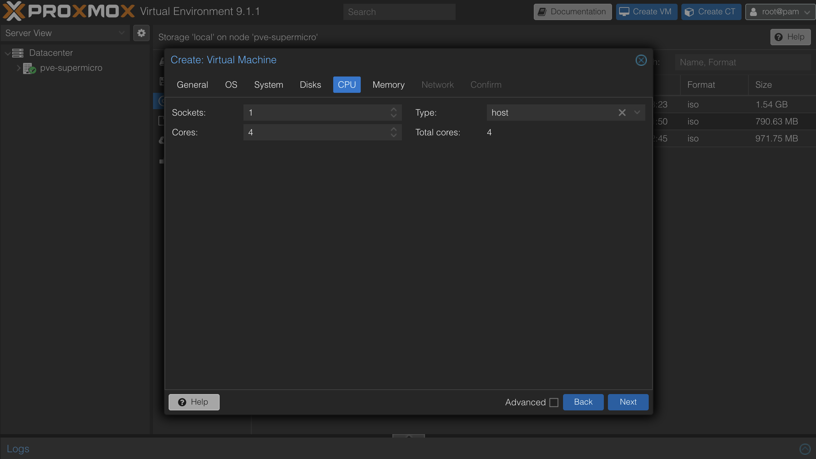Collapse the Datacenter tree node
Viewport: 816px width, 459px height.
click(7, 53)
